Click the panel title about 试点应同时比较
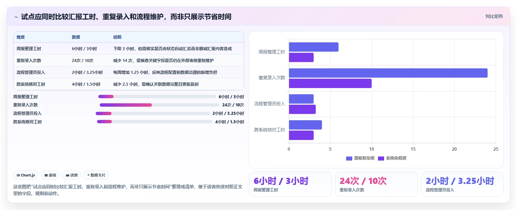The width and height of the screenshot is (517, 210). coord(126,17)
